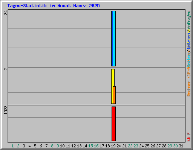Click the y-axis value 1523
Screen dimensions: 193x150
pos(6,110)
